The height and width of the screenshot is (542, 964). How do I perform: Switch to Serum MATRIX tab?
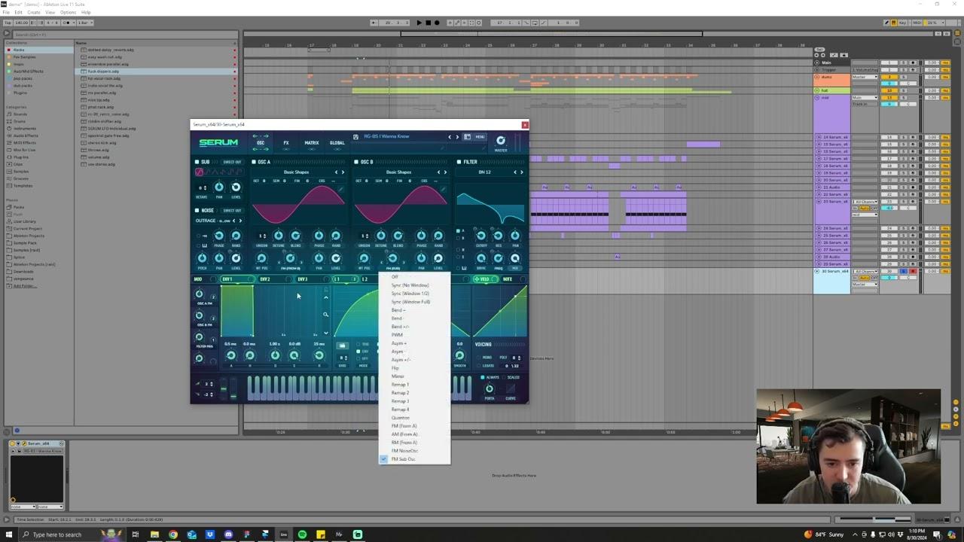coord(312,143)
